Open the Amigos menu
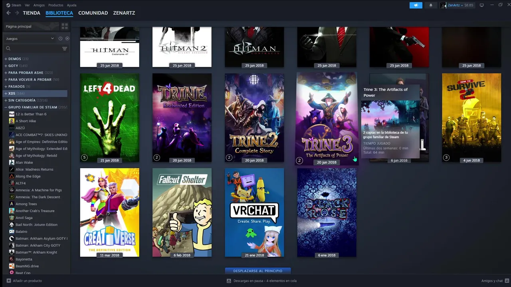Image resolution: width=511 pixels, height=287 pixels. coord(39,5)
